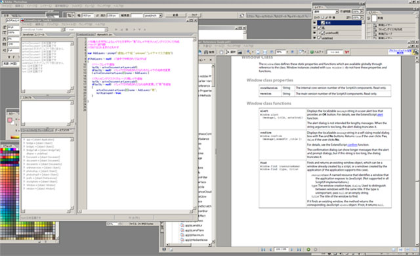420x256 pixels.
Task: Select the Hand tool in Acrobat toolbar
Action: point(222,52)
